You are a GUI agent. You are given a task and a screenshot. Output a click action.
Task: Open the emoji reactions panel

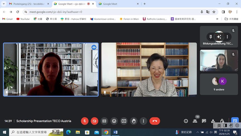(114, 121)
